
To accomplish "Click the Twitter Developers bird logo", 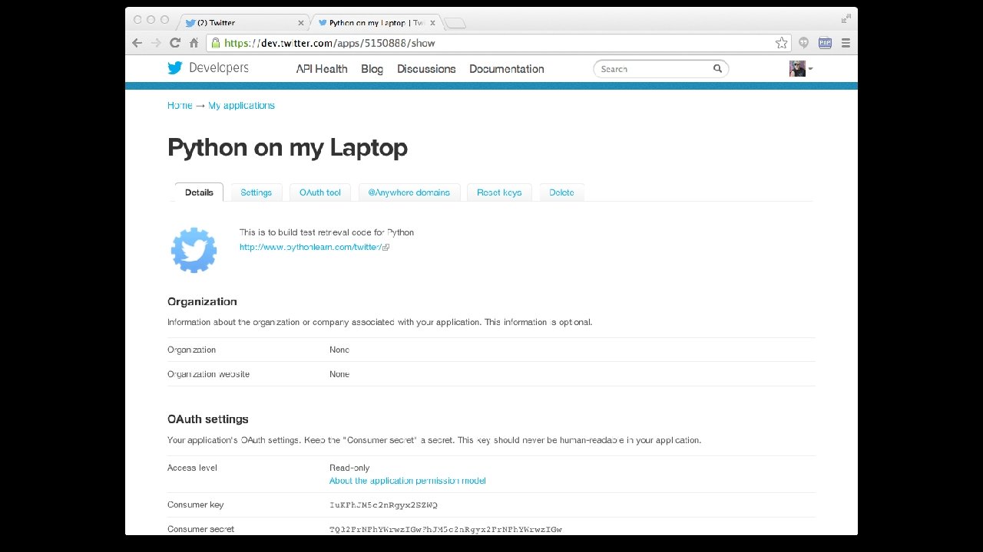I will (x=175, y=68).
